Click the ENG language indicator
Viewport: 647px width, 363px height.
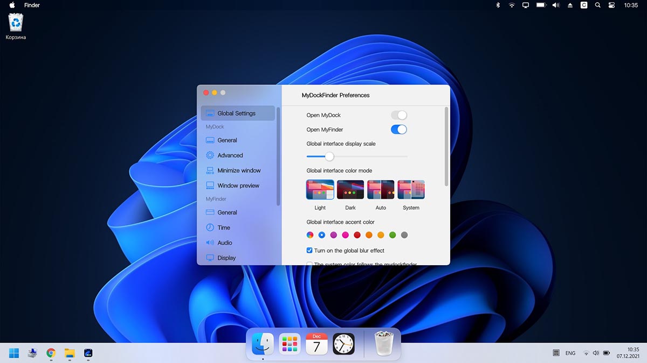(570, 353)
